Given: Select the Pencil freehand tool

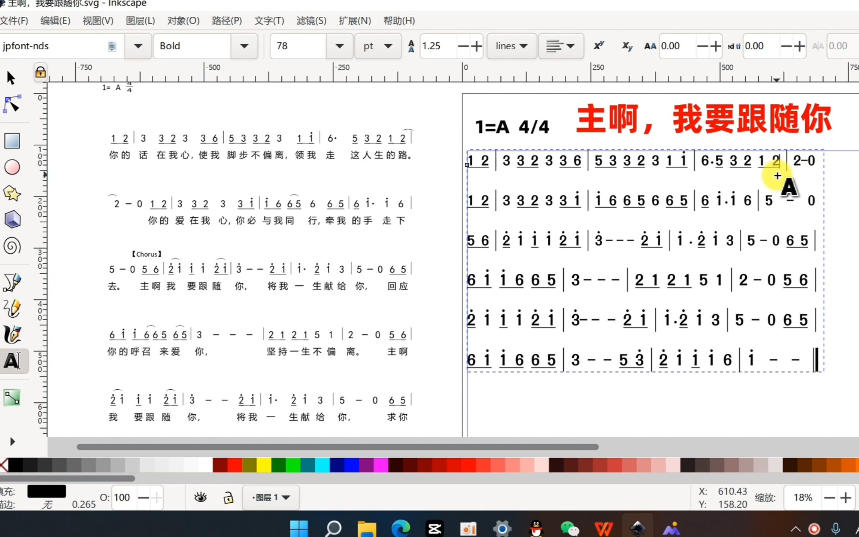Looking at the screenshot, I should point(12,308).
